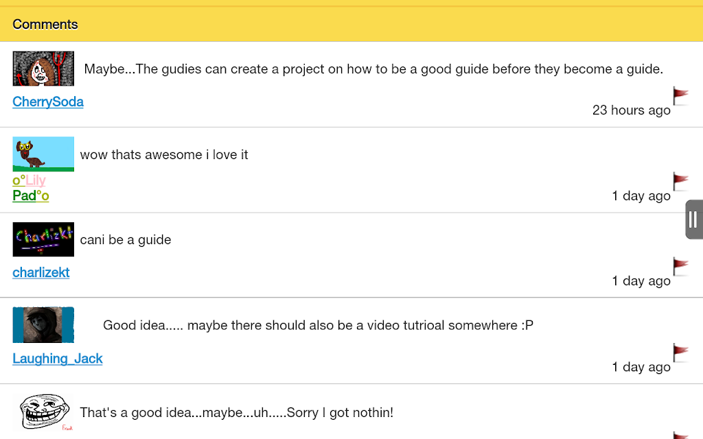Image resolution: width=703 pixels, height=439 pixels.
Task: Click the troll face avatar
Action: [45, 412]
